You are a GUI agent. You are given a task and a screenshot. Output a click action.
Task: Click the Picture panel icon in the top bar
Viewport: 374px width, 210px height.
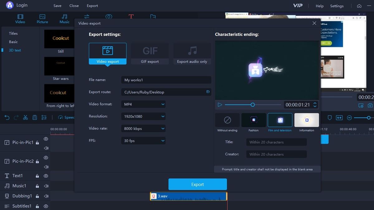42,19
